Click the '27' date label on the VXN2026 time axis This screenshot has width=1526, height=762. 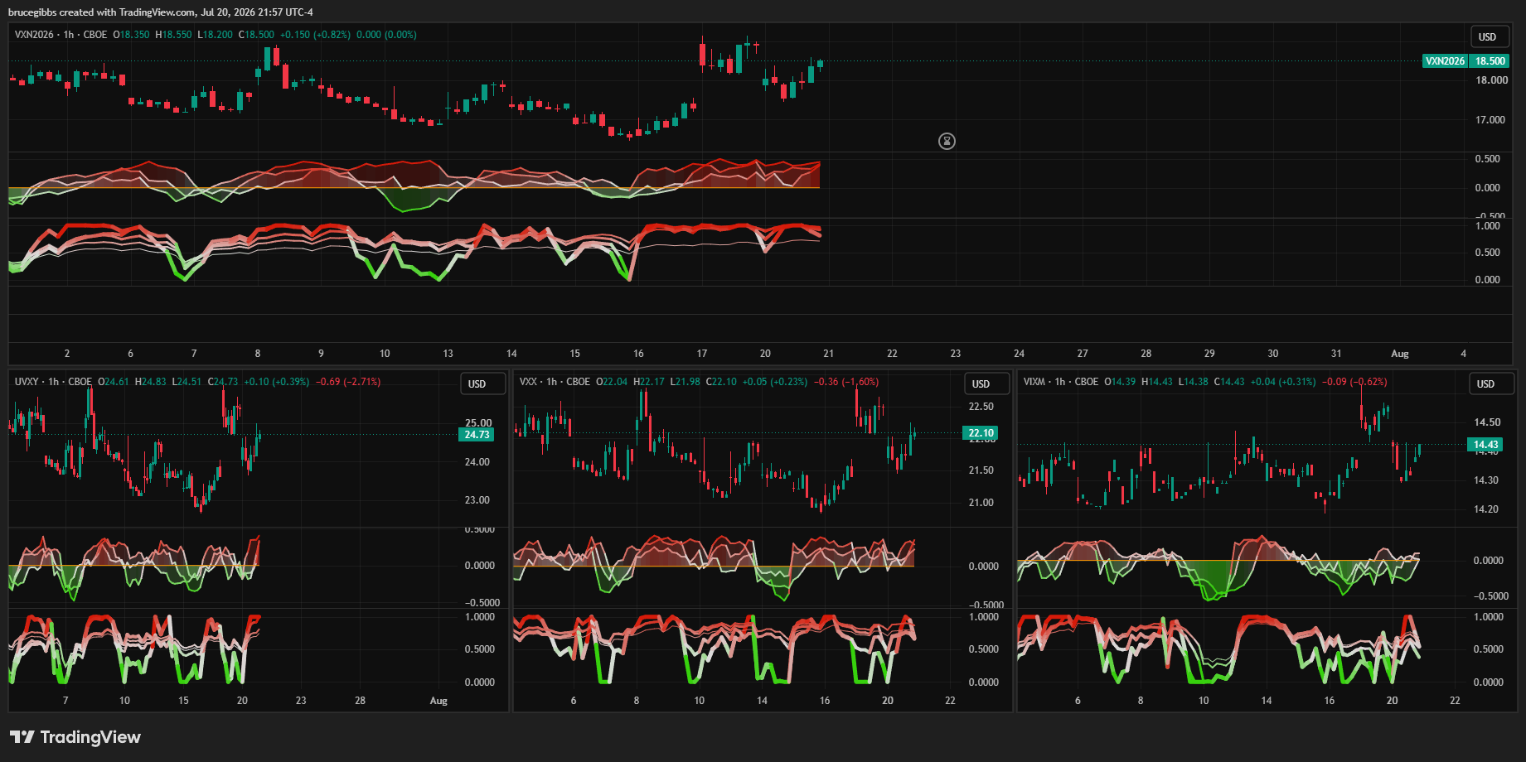click(x=1083, y=354)
